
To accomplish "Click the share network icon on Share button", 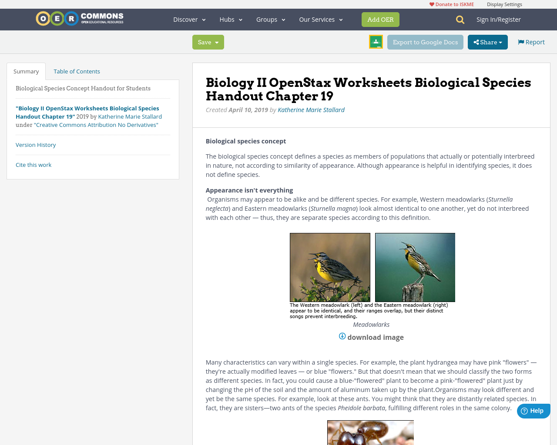I will (476, 41).
